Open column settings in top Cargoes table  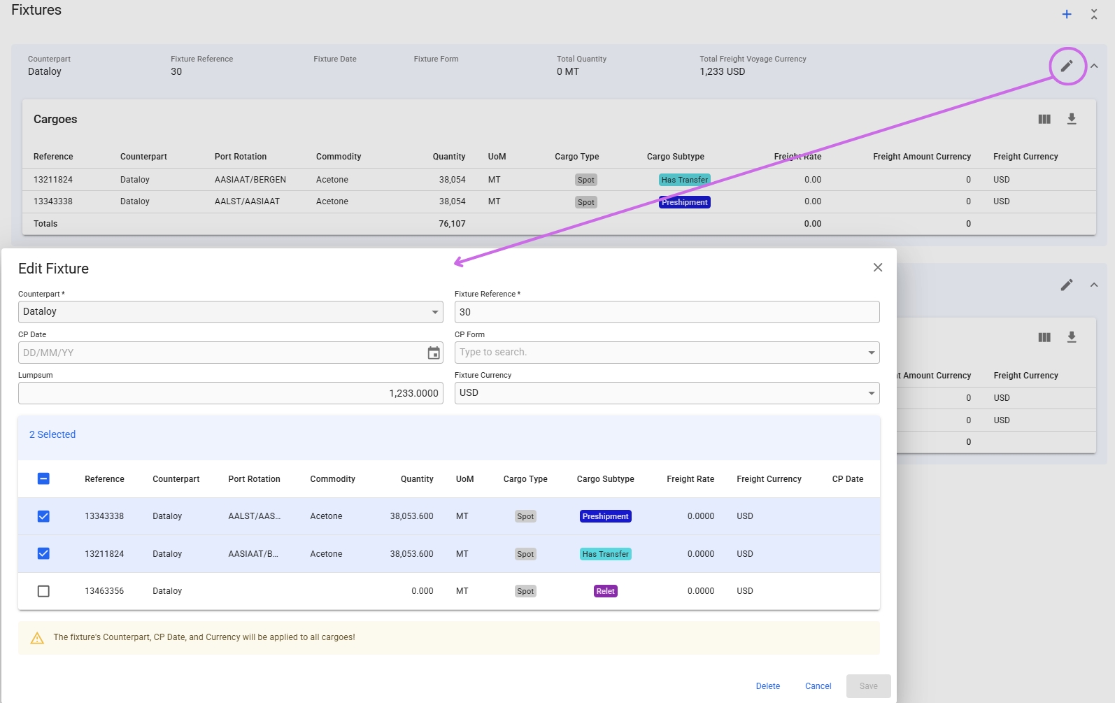click(x=1044, y=119)
